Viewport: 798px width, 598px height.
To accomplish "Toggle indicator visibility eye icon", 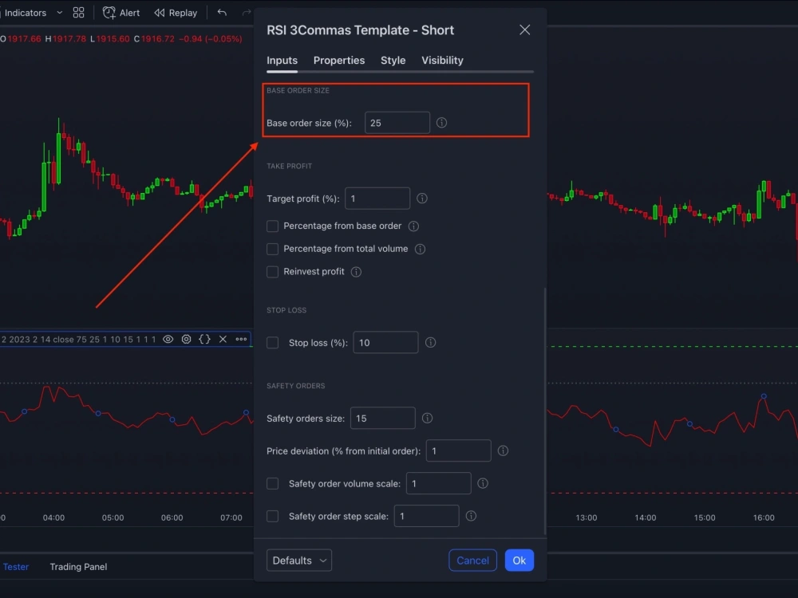I will [168, 339].
